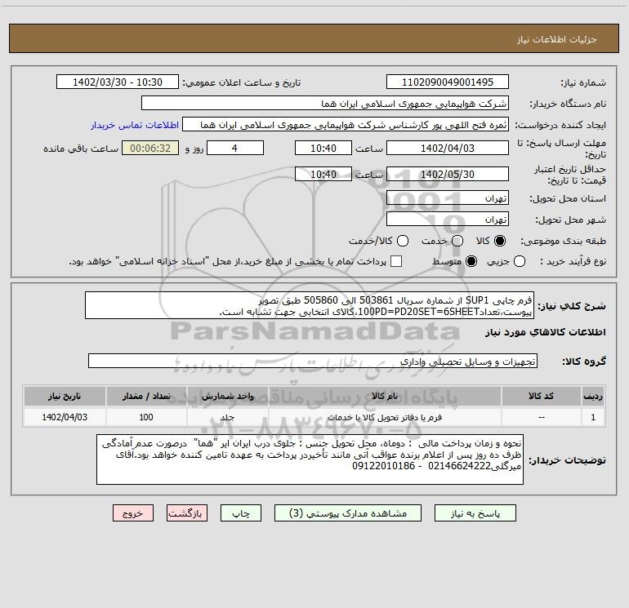Click the response deadline date 1402/04/03 field
Screen dimensions: 629x608
tap(448, 148)
